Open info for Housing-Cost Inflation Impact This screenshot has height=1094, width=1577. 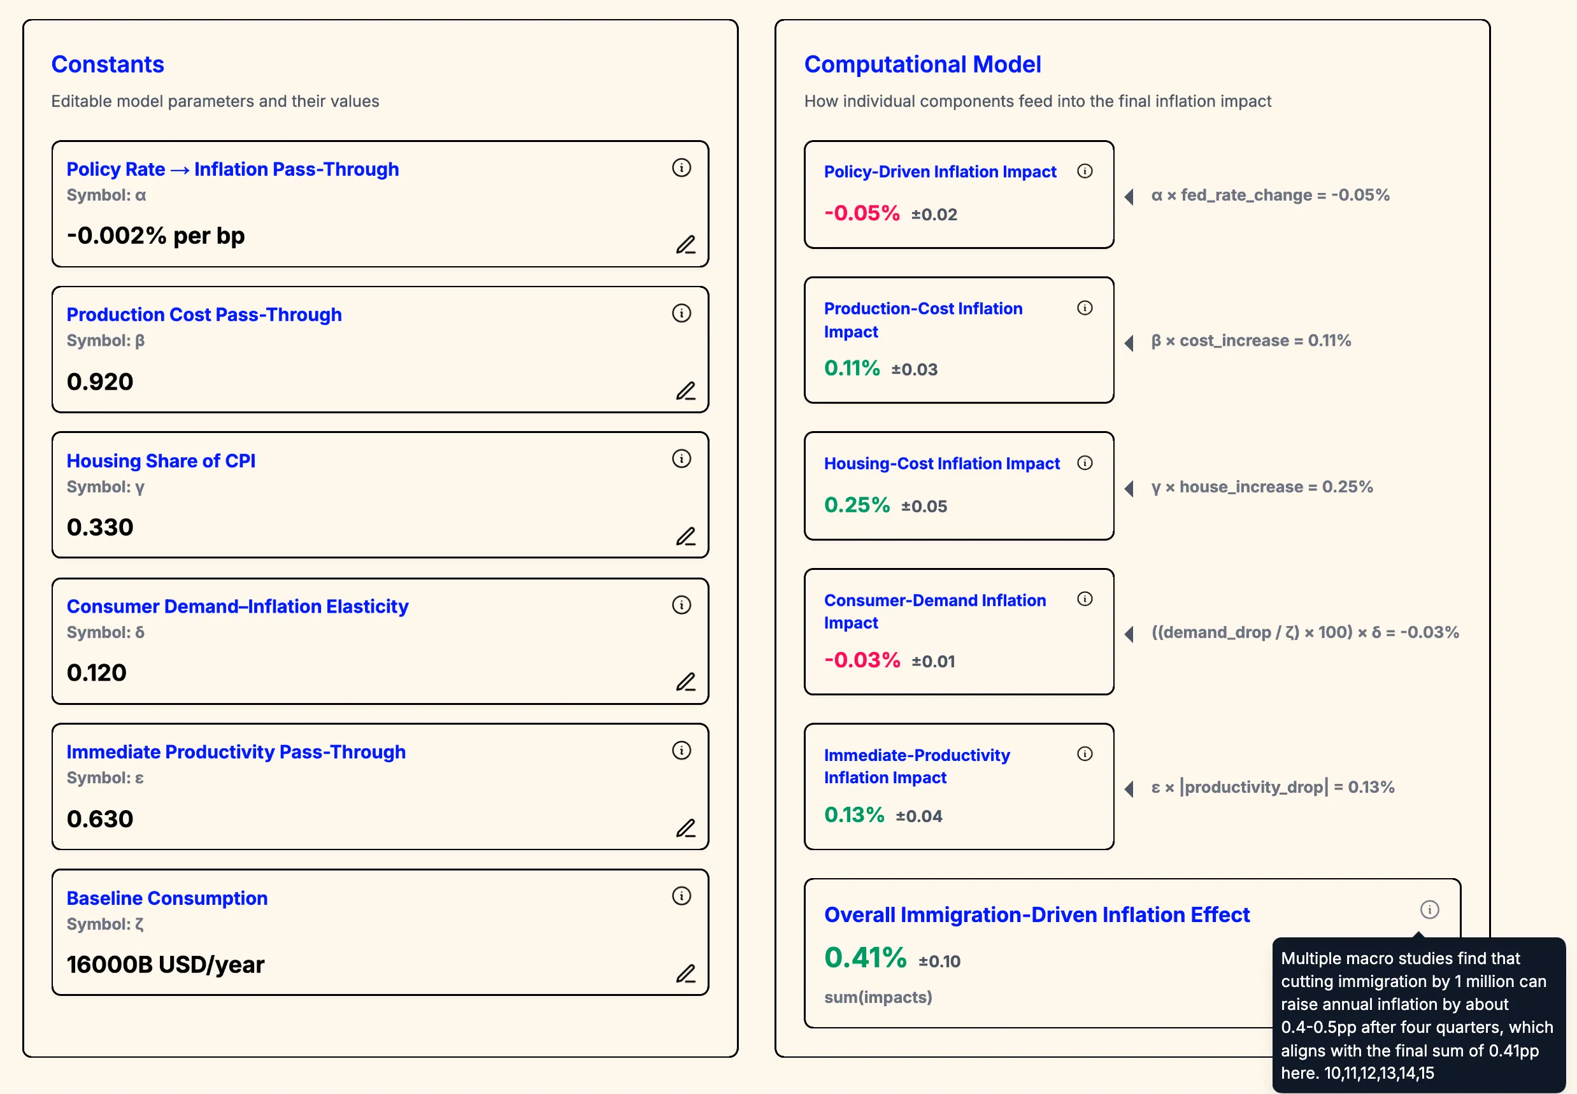[1085, 463]
